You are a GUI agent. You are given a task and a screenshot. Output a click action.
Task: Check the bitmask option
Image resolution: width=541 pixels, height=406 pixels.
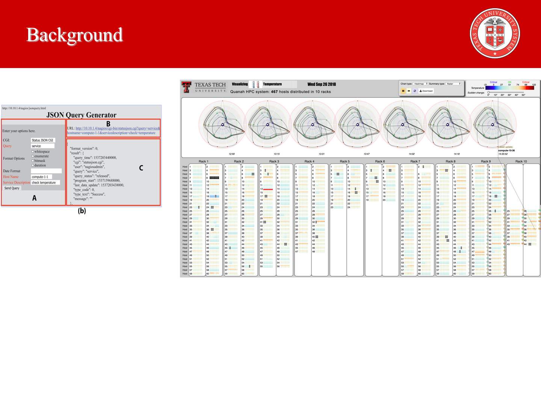point(33,161)
